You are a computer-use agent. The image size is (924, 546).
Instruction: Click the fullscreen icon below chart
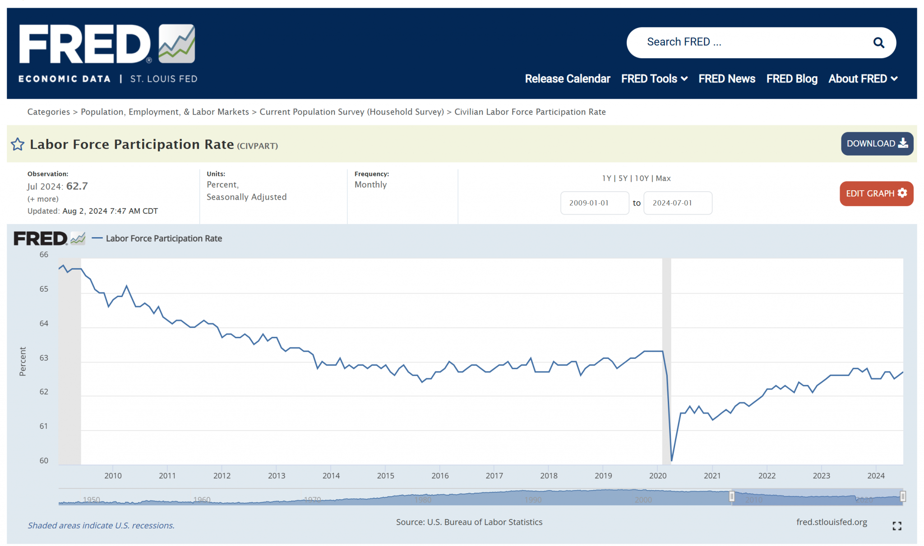(896, 526)
